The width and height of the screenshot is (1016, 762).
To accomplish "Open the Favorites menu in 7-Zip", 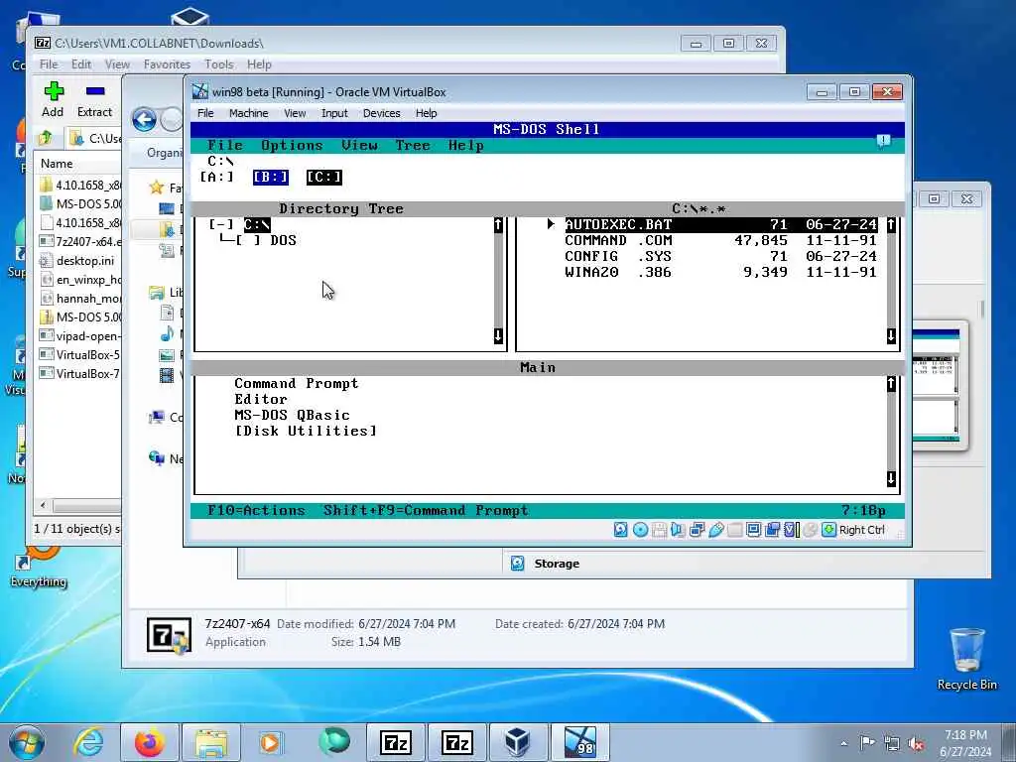I will pos(167,64).
